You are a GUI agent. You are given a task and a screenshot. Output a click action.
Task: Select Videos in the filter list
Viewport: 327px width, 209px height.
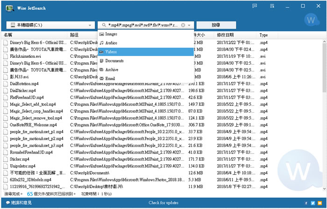pyautogui.click(x=112, y=52)
